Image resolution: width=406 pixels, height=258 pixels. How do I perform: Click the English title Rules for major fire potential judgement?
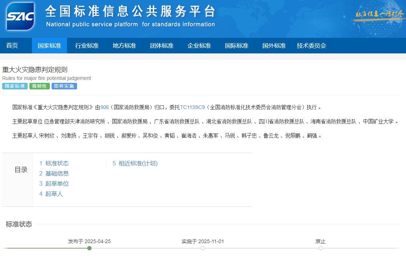click(47, 78)
